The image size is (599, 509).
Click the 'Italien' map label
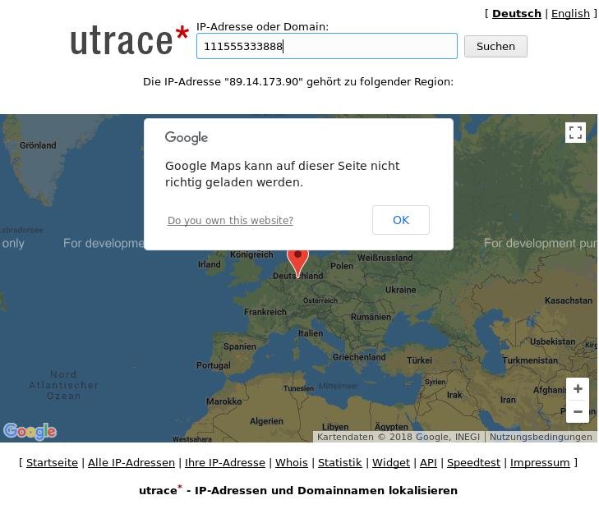click(311, 333)
